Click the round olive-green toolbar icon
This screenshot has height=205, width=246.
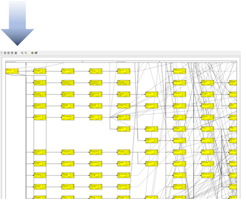pyautogui.click(x=32, y=53)
